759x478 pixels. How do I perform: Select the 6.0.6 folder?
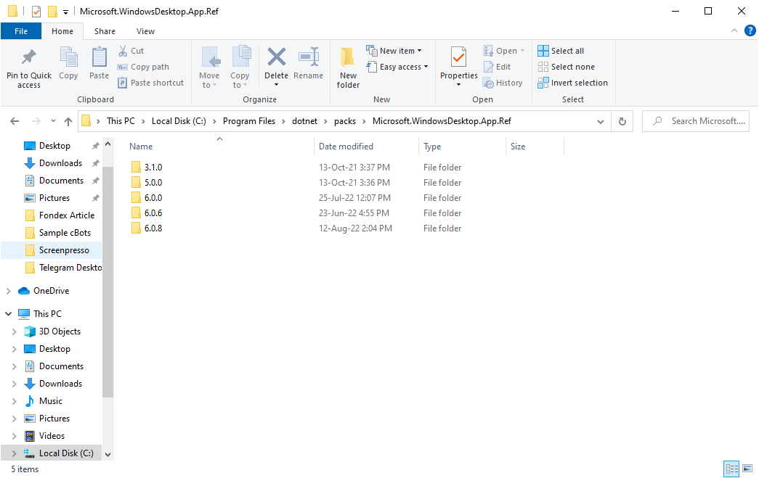tap(147, 213)
